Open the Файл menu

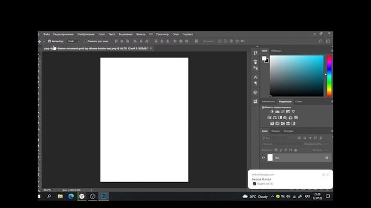(x=46, y=34)
